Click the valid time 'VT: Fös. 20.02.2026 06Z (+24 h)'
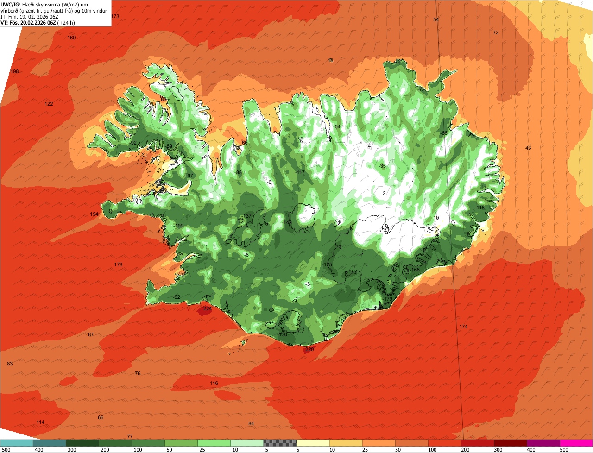 pos(38,23)
